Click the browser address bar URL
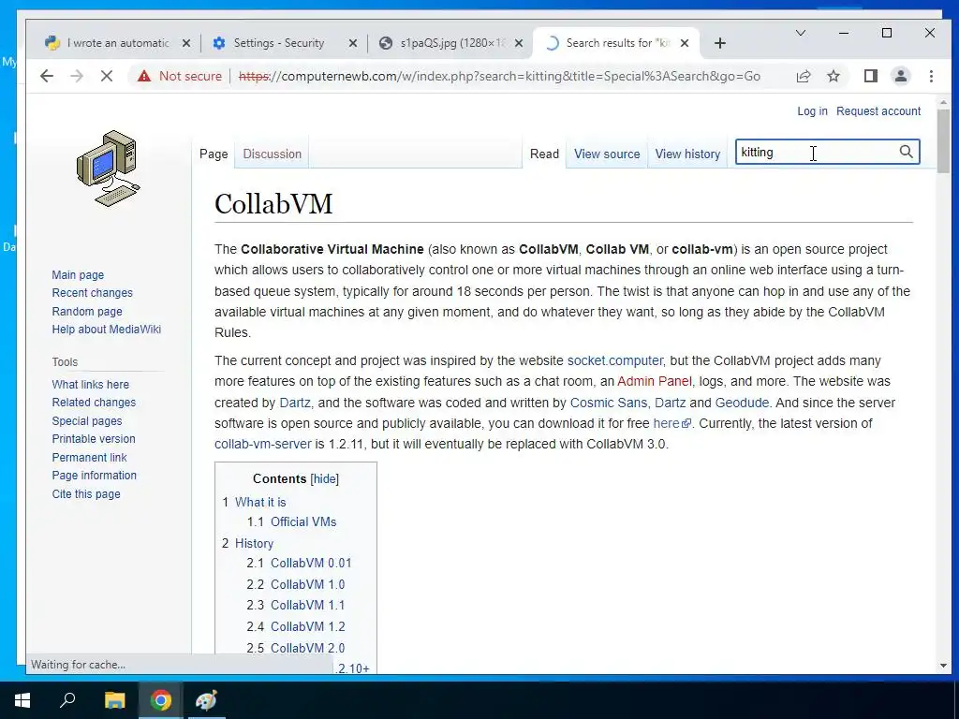Screen dimensions: 959x719 tap(499, 76)
